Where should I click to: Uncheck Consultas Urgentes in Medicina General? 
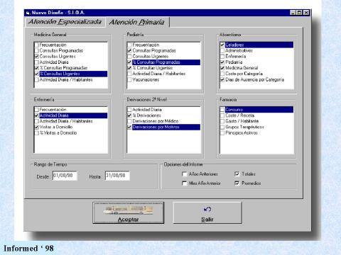pos(37,57)
